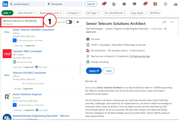This screenshot has width=179, height=125.
Task: Open the Jobs briefcase icon
Action: click(124, 4)
